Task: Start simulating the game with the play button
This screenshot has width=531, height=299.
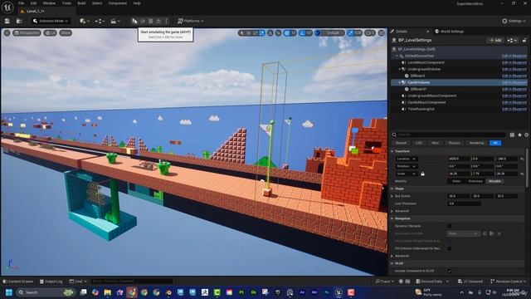Action: click(134, 21)
